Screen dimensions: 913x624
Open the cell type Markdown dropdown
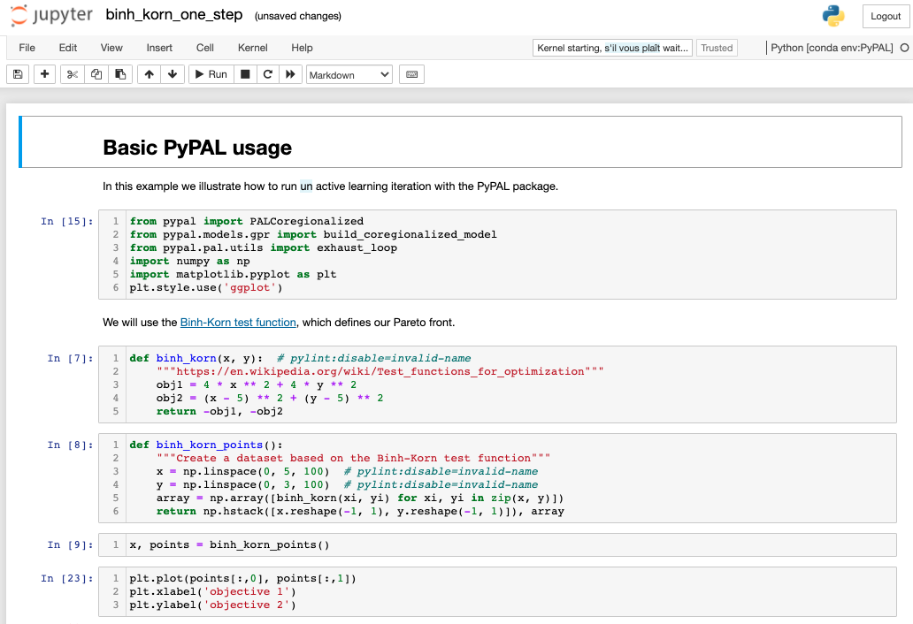pos(349,74)
